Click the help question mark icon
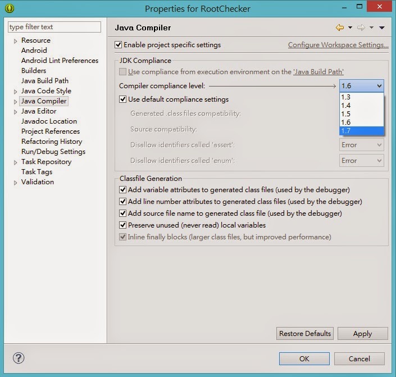This screenshot has width=396, height=377. 19,358
